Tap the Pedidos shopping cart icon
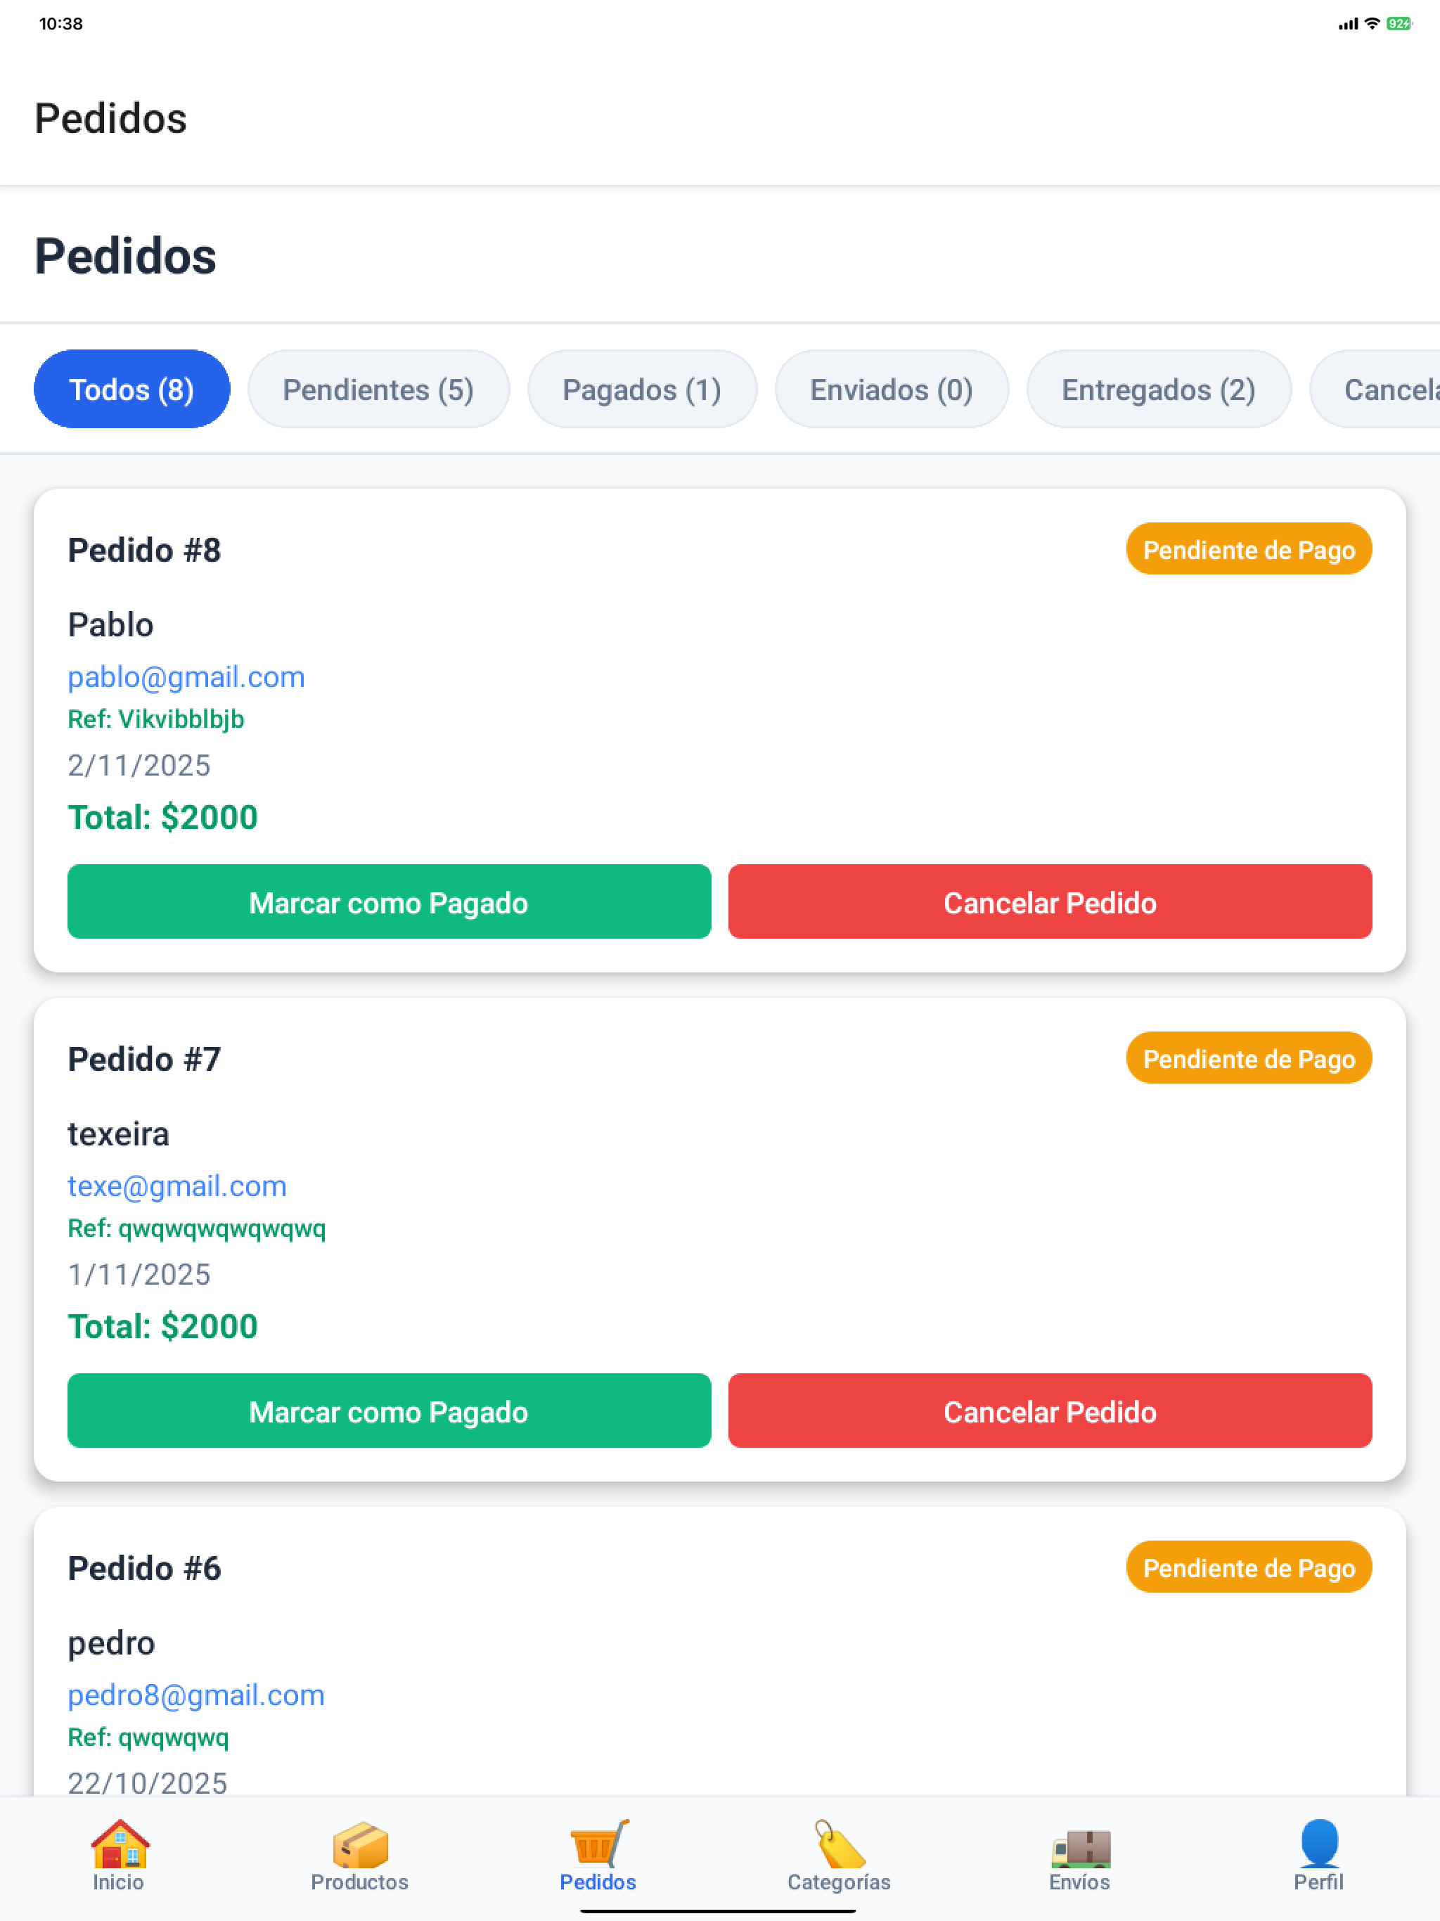Screen dimensions: 1440x1921 598,1844
